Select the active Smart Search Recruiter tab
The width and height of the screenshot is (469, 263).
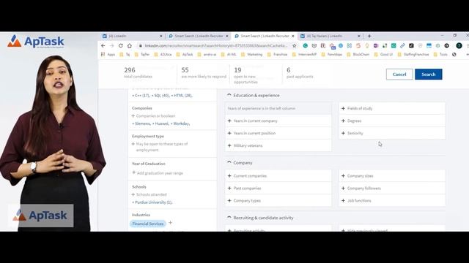(x=264, y=36)
